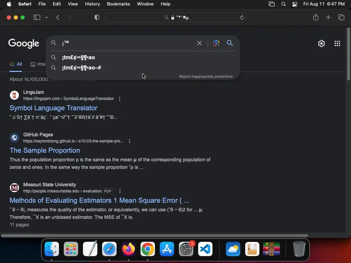This screenshot has height=263, width=351.
Task: Select the suggestion ending in ¶•ao
Action: coord(143,58)
